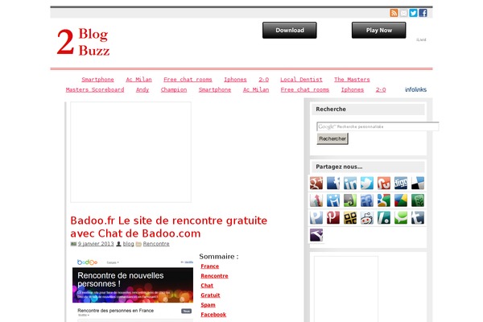Open the 2 Blog Buzz logo
This screenshot has width=483, height=322.
(x=83, y=42)
